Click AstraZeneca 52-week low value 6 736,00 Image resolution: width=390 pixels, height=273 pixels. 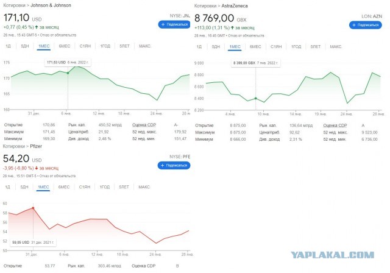tap(370, 139)
